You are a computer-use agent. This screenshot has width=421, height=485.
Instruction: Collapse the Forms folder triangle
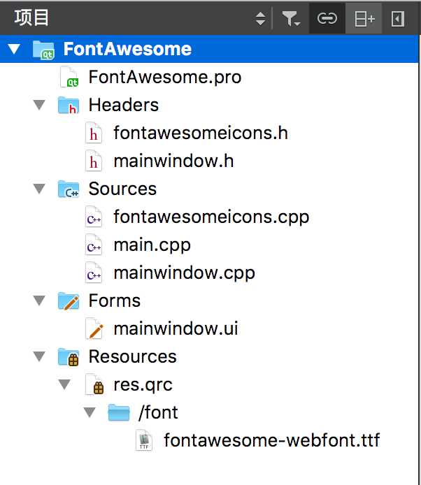[39, 301]
